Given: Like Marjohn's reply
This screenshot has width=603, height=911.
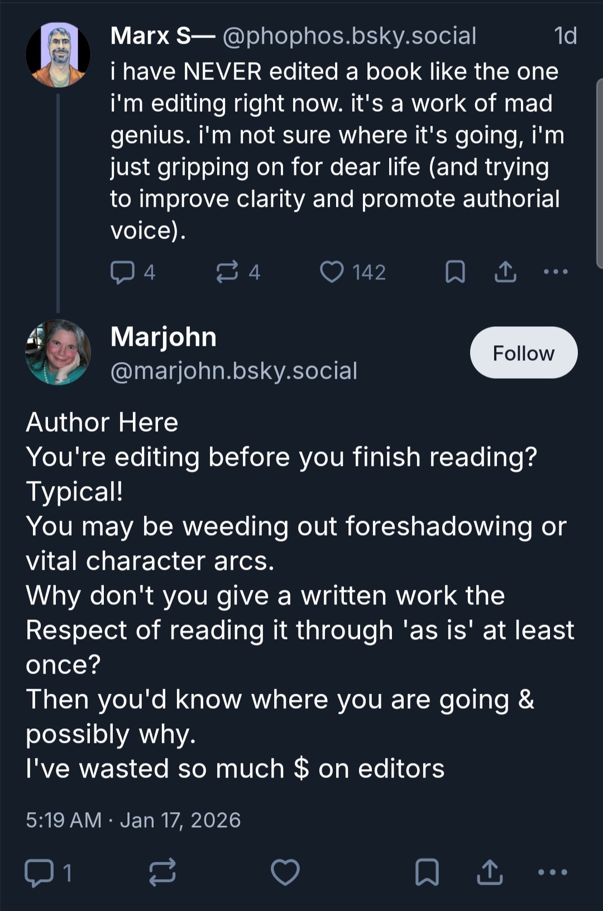Looking at the screenshot, I should 285,873.
